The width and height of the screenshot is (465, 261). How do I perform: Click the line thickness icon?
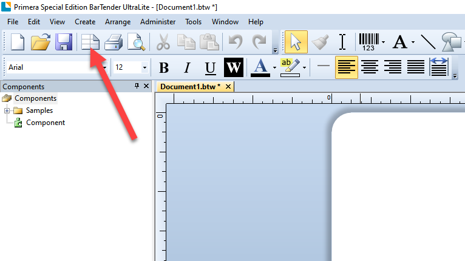323,66
